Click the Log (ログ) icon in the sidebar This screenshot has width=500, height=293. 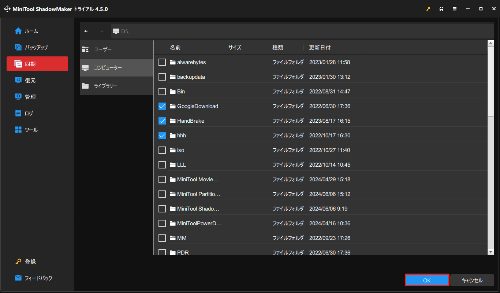click(18, 113)
